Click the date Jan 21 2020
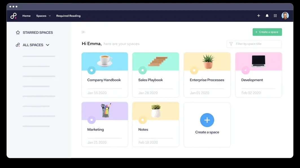 tap(97, 142)
